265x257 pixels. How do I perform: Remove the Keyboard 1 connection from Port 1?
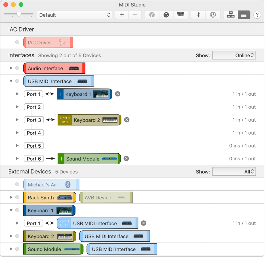click(117, 94)
